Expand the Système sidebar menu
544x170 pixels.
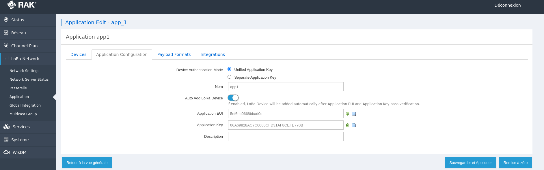(x=20, y=140)
